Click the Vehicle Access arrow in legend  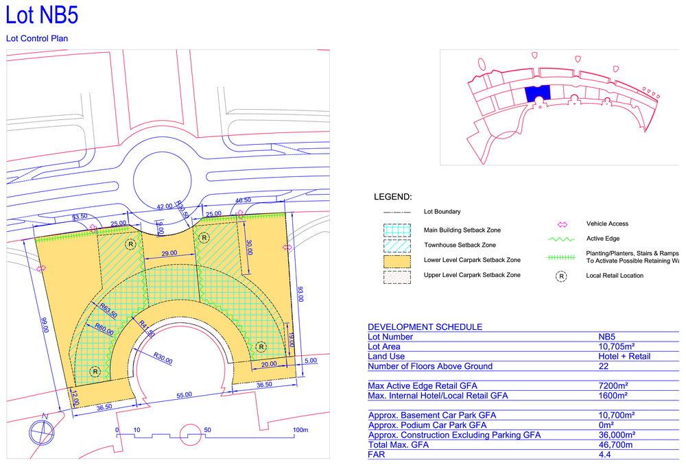point(562,224)
